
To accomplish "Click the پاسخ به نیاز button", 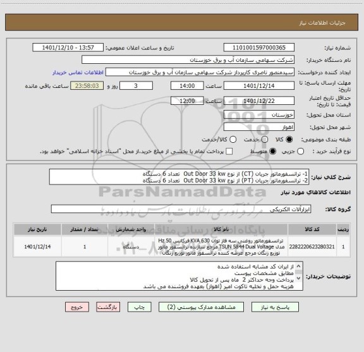I will (275, 307).
